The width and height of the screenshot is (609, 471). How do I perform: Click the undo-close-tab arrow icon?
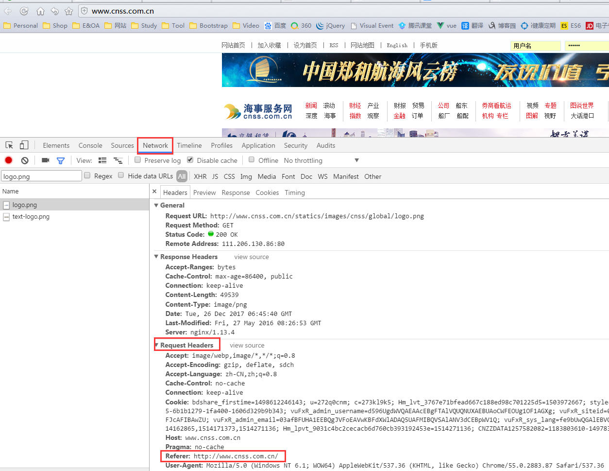pyautogui.click(x=55, y=11)
